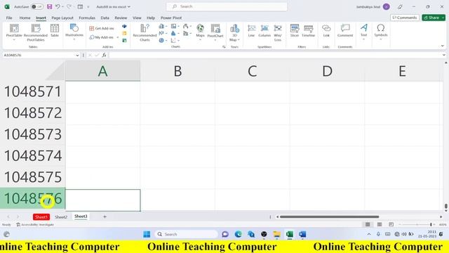Switch to the Review tab
Viewport: 449px width, 253px height.
coord(121,18)
